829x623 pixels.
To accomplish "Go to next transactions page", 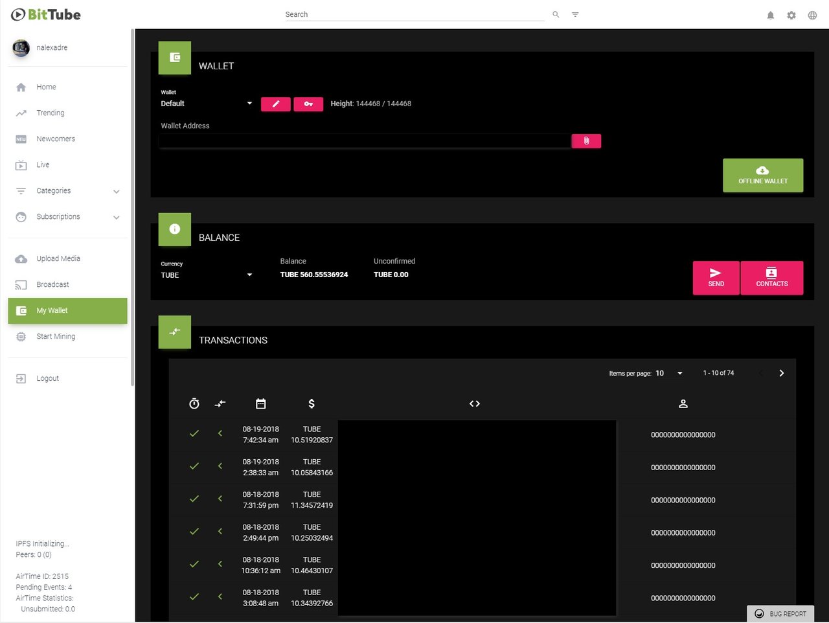I will tap(782, 373).
